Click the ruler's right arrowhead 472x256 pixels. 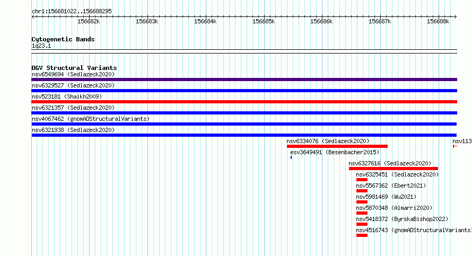[x=456, y=17]
